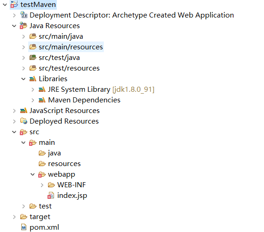Image resolution: width=264 pixels, height=232 pixels.
Task: Select the main folder label
Action: click(x=47, y=143)
